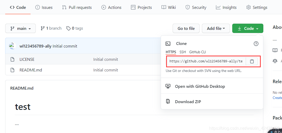
Task: Open the LICENSE file
Action: (x=27, y=59)
